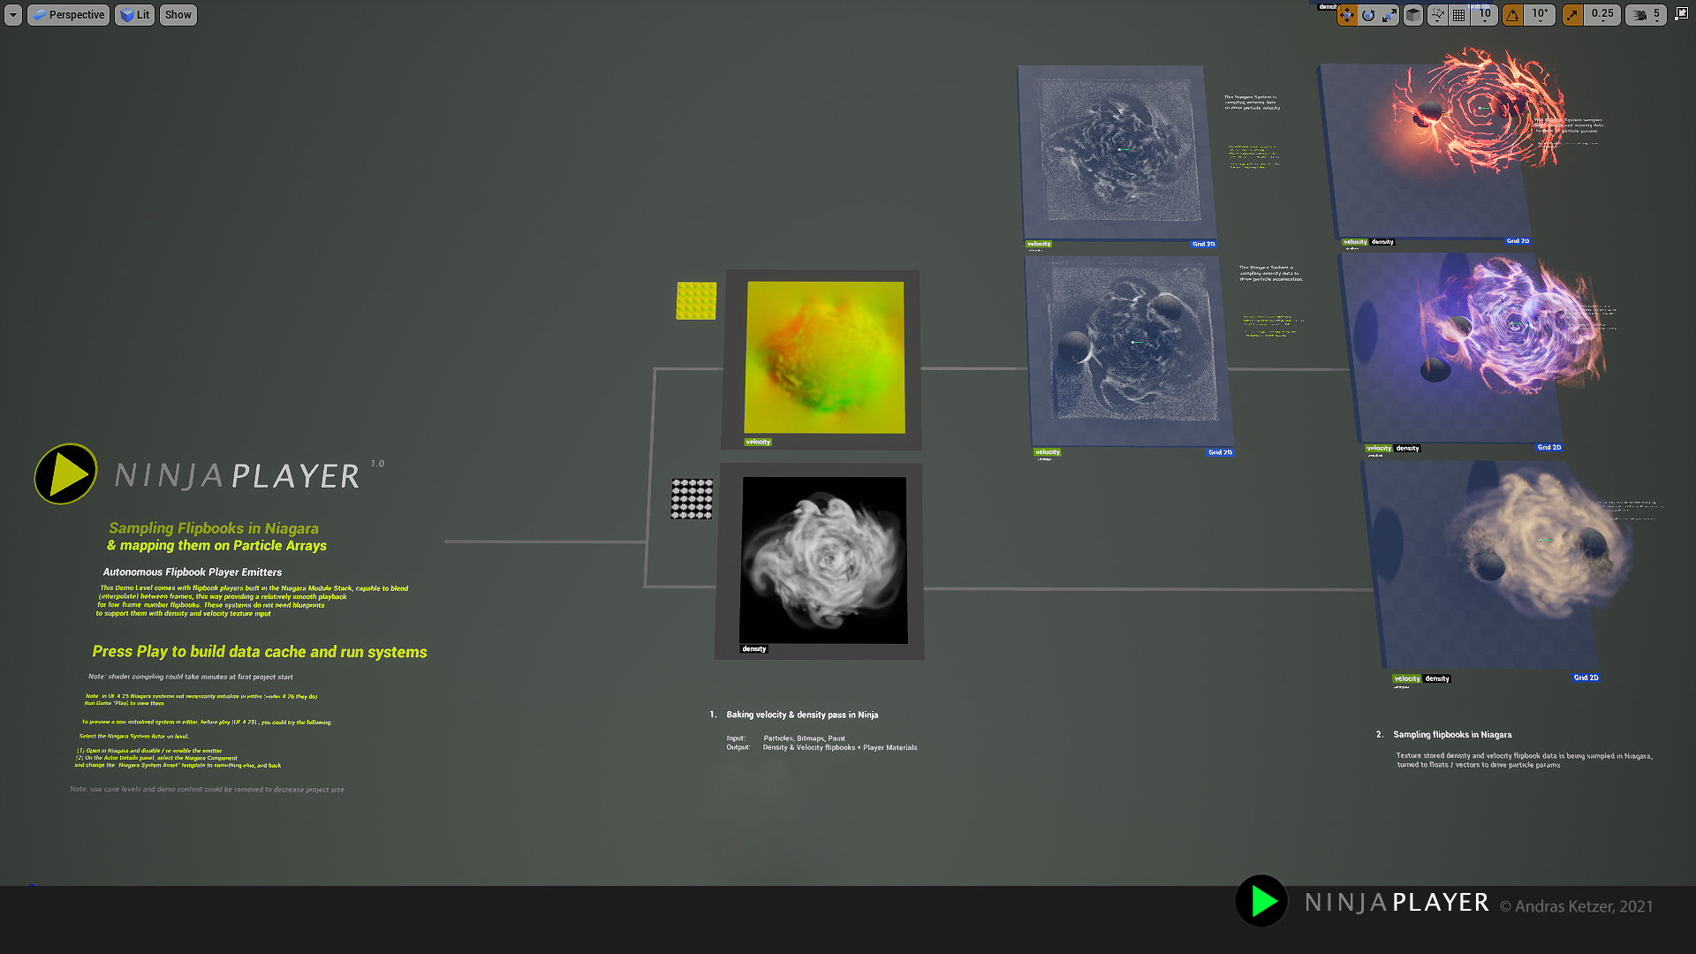This screenshot has height=954, width=1696.
Task: Open the viewport options dropdown arrow
Action: tap(13, 15)
